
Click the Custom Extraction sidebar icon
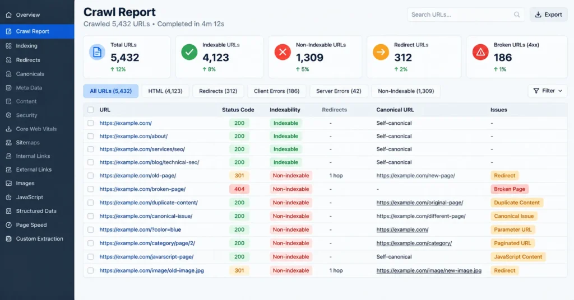pos(8,239)
